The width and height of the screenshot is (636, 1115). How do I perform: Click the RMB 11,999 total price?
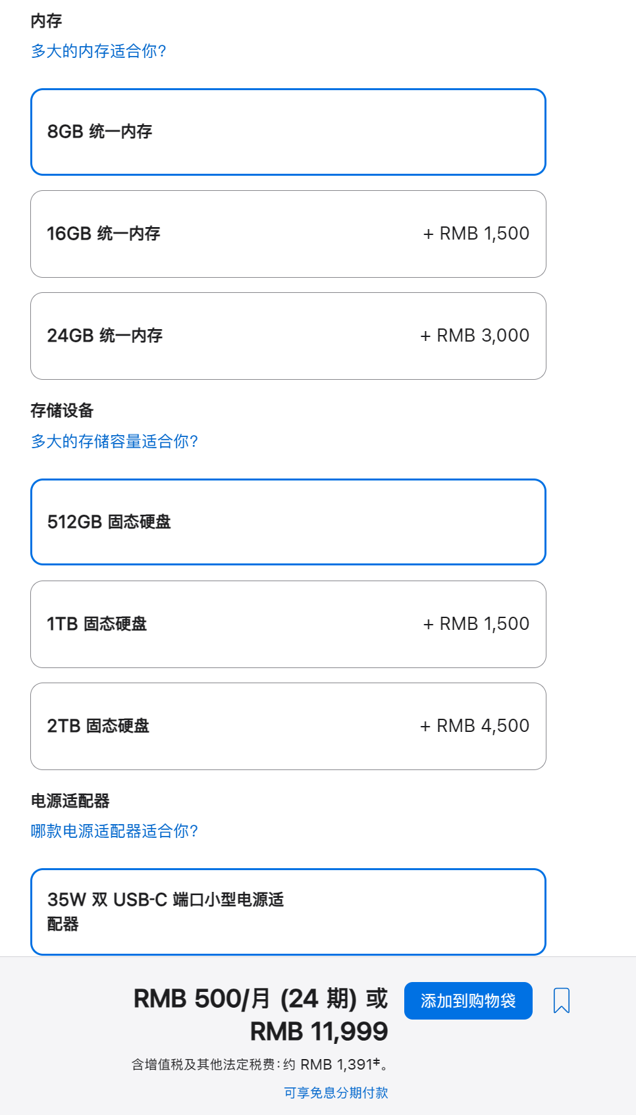coord(319,1031)
